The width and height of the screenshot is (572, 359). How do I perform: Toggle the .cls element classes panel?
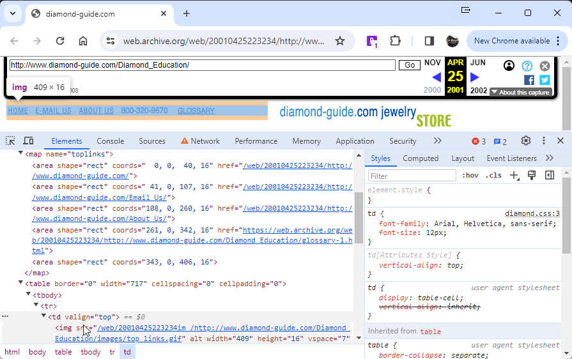coord(493,176)
